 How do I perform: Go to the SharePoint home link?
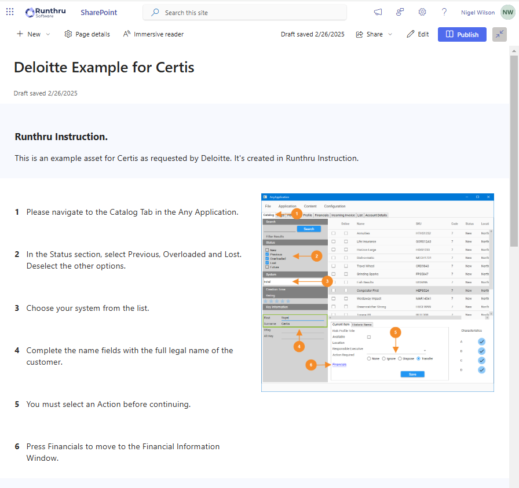pyautogui.click(x=98, y=13)
